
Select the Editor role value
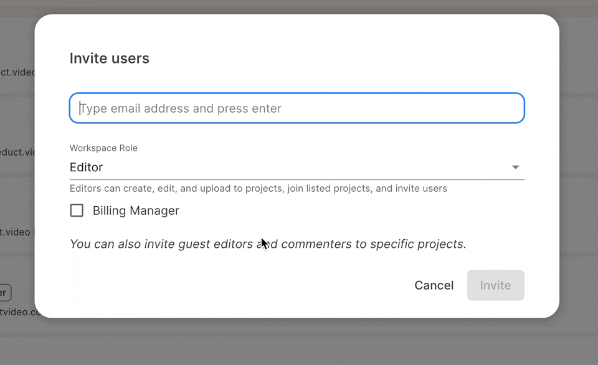(86, 167)
